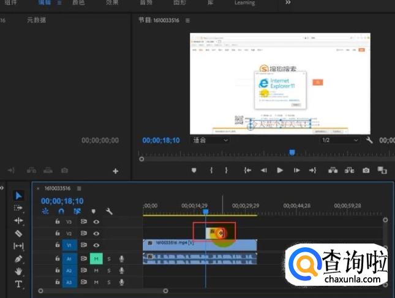Select the Type text tool
395x298 pixels.
tap(18, 284)
